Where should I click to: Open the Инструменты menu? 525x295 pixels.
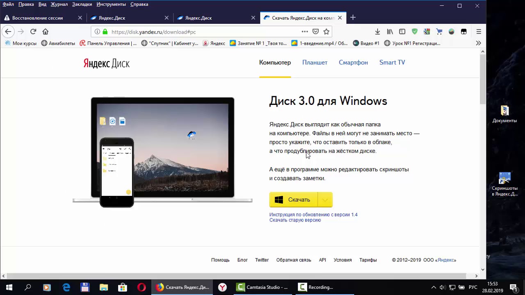111,4
